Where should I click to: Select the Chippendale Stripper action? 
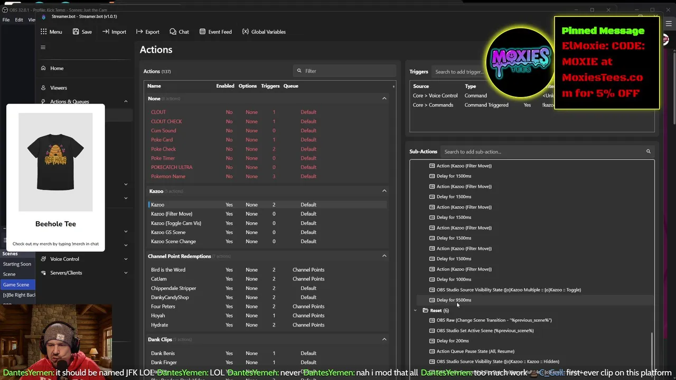(267, 288)
